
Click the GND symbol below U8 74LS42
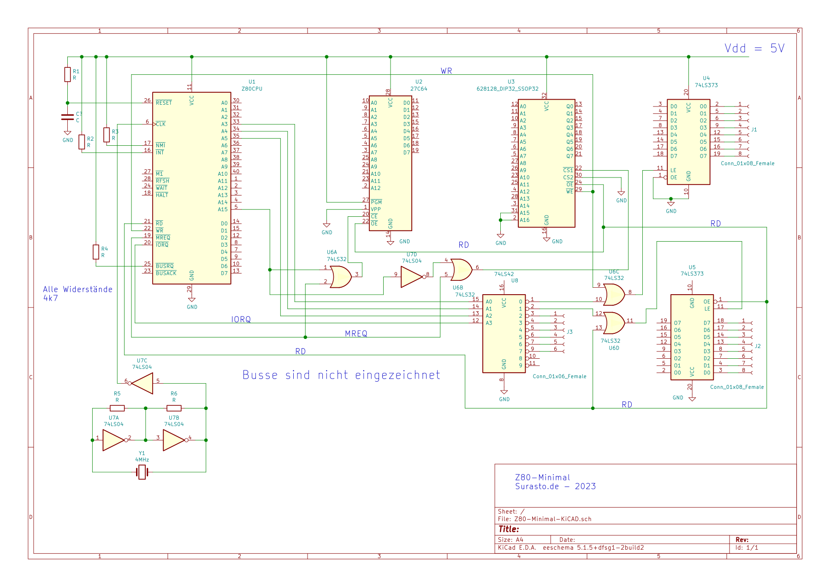coord(504,393)
